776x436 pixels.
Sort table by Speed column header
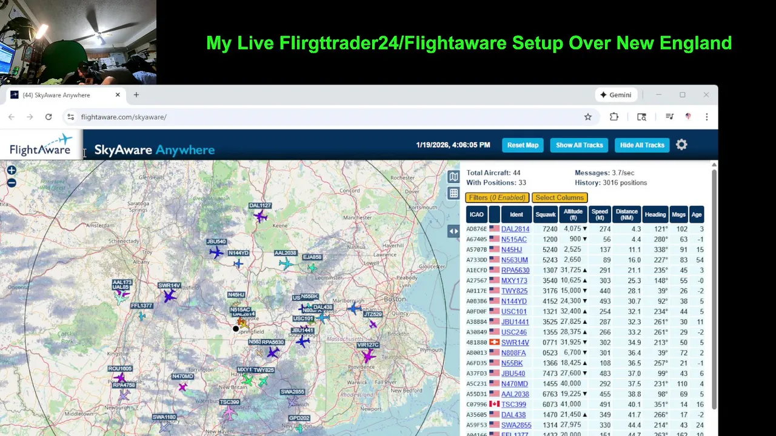pos(600,214)
